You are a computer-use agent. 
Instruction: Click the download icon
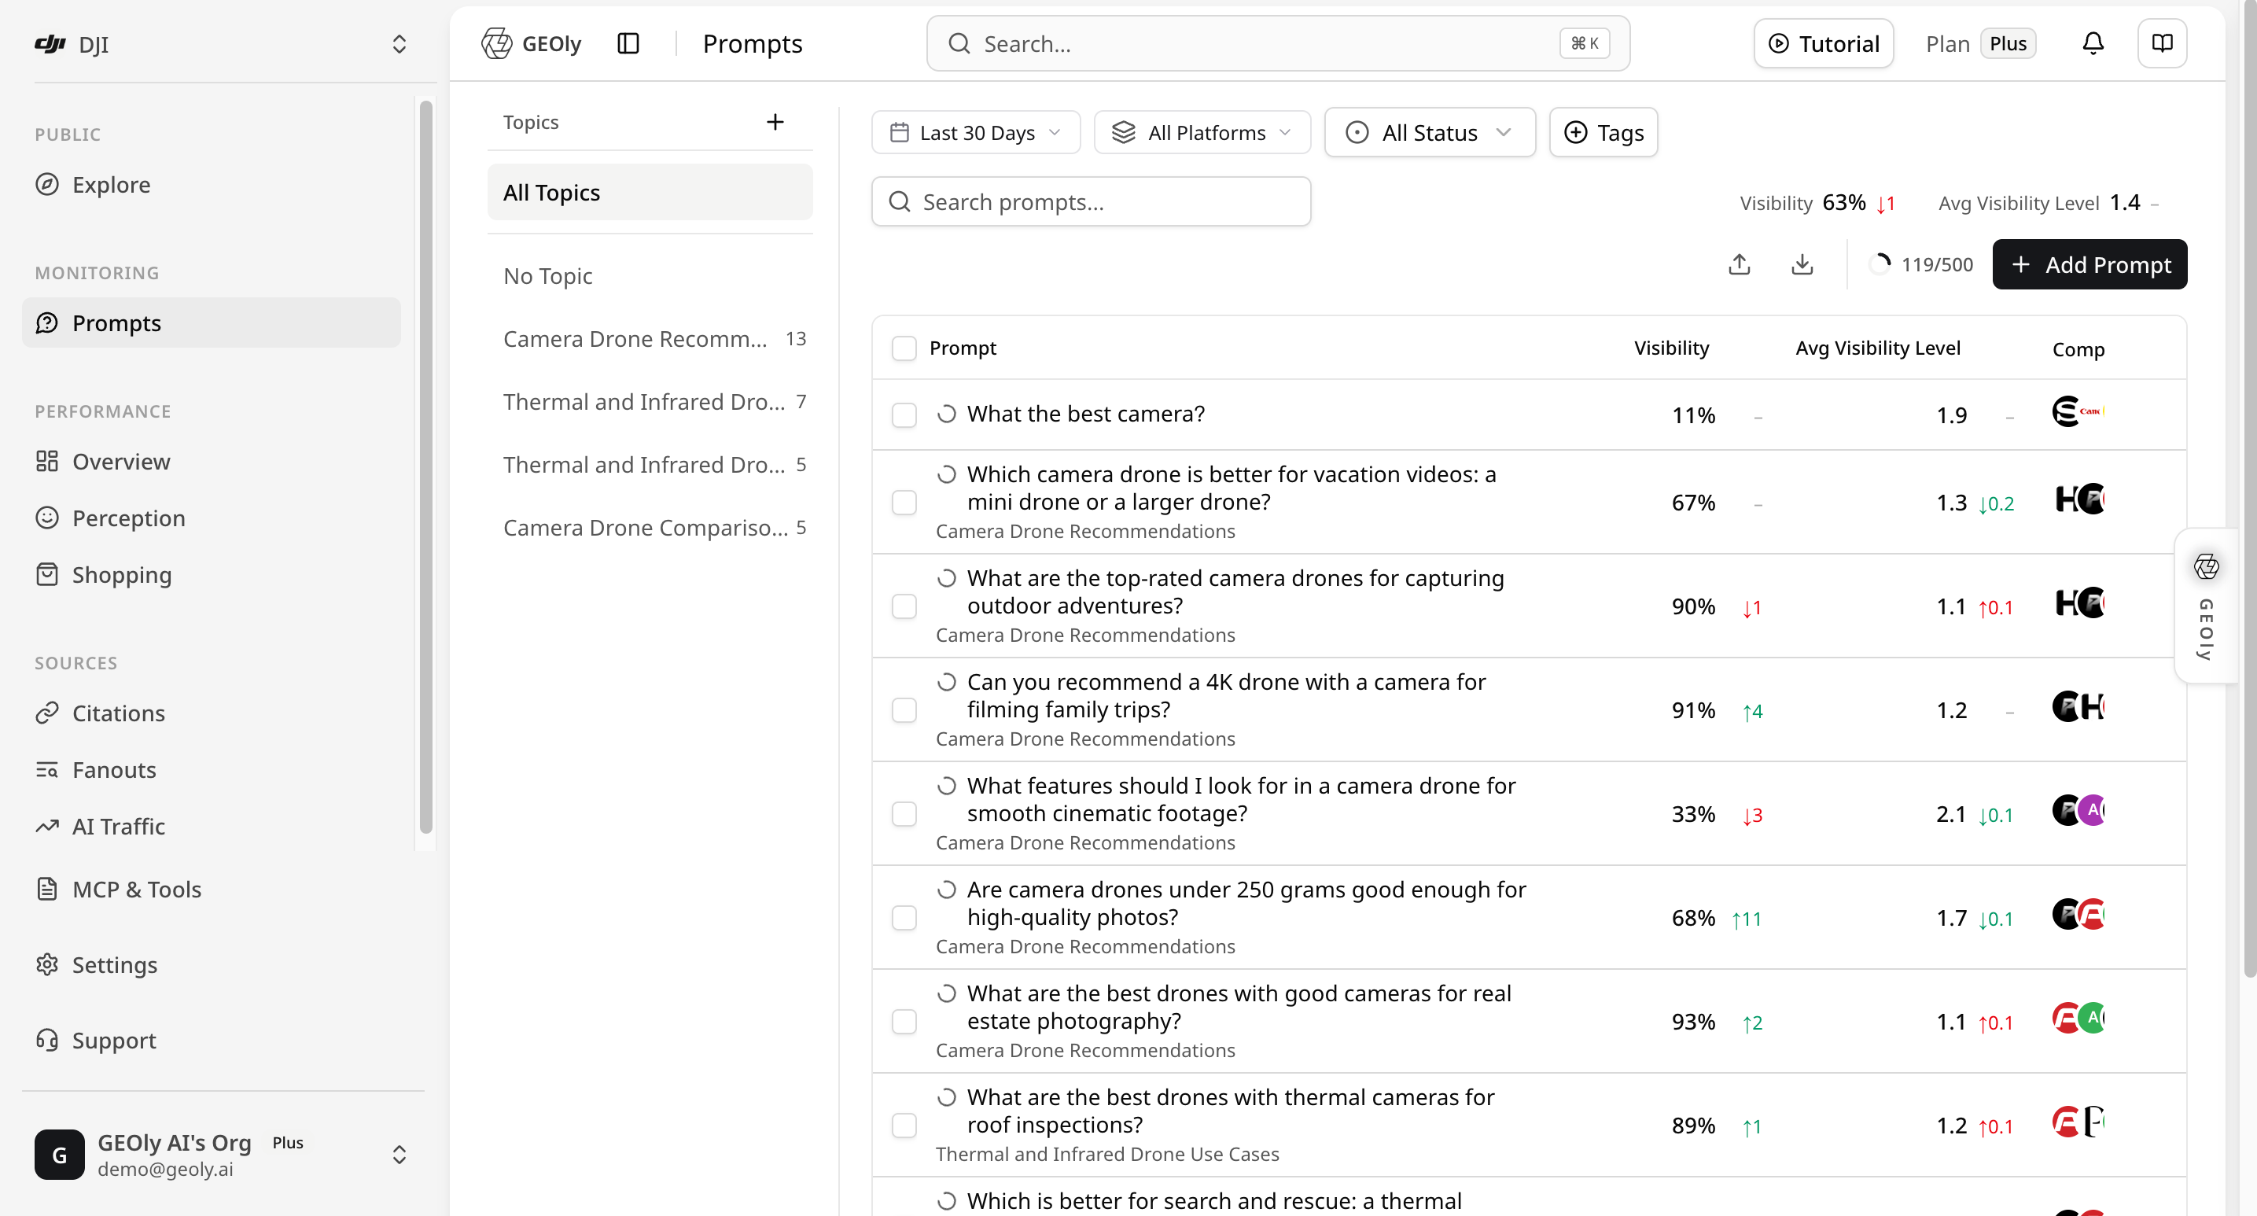coord(1802,263)
